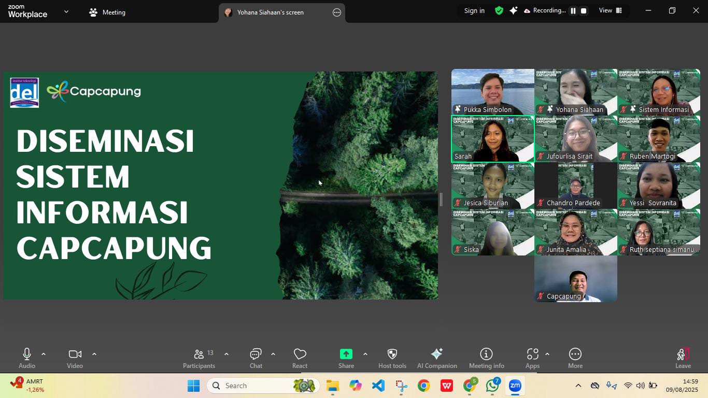Screen dimensions: 708x398
Task: Open WhatsApp from taskbar
Action: 492,386
